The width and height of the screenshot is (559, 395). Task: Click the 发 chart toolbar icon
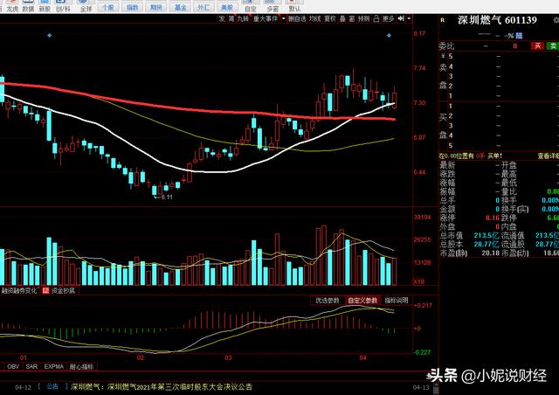pos(222,18)
